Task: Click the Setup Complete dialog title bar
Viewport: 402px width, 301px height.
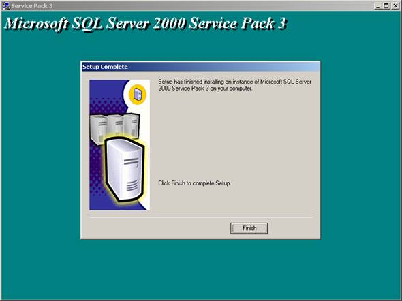Action: [200, 67]
